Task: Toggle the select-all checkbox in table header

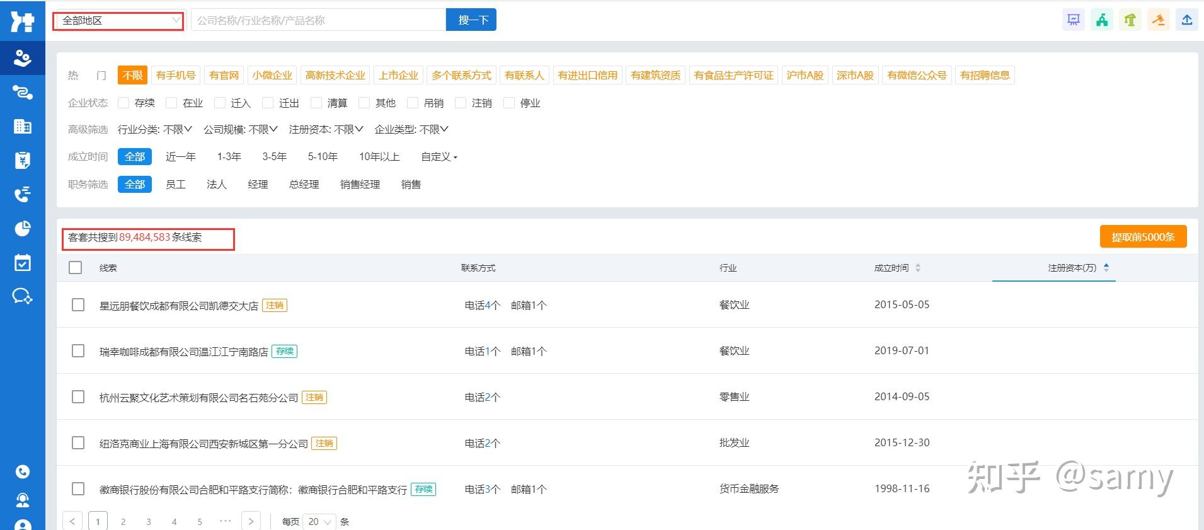Action: click(x=76, y=268)
